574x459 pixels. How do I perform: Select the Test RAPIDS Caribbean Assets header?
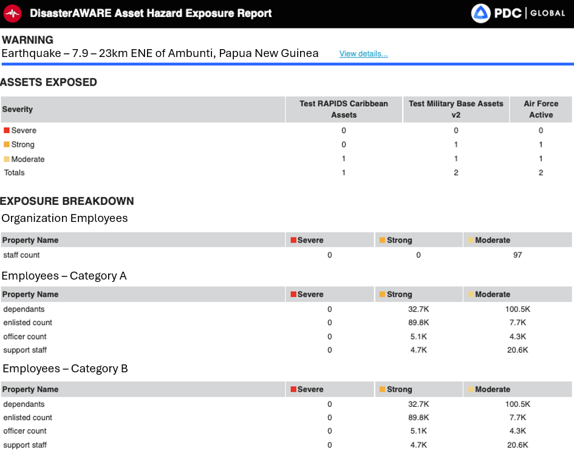pyautogui.click(x=344, y=109)
